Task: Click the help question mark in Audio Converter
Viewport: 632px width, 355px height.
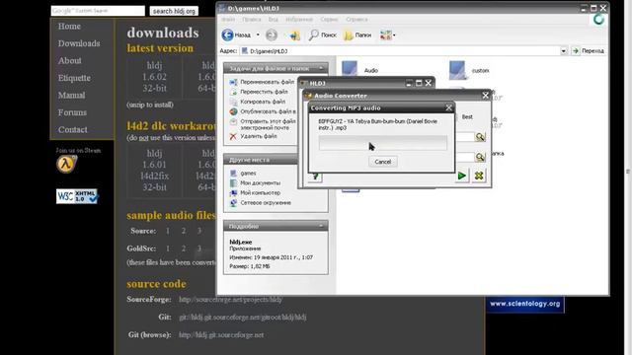Action: (316, 177)
